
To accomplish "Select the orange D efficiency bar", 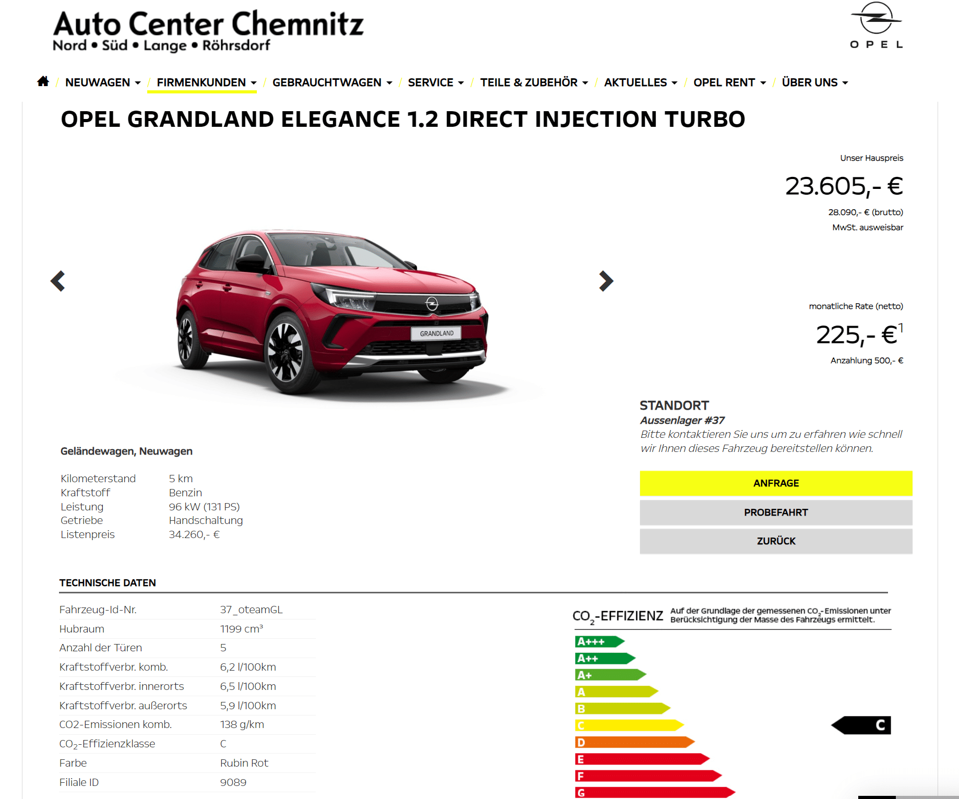I will (635, 742).
